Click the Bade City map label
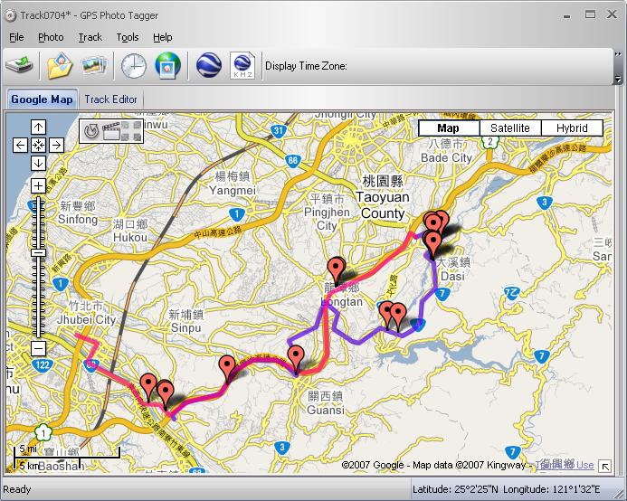The height and width of the screenshot is (501, 627). coord(446,151)
